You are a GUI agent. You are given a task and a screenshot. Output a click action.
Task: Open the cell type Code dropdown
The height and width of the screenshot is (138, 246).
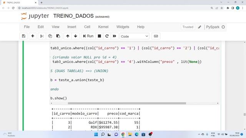click(135, 36)
